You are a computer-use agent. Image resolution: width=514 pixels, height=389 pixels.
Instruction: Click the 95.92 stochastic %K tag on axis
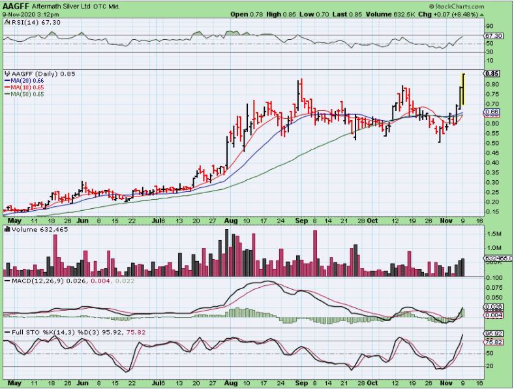[x=493, y=334]
